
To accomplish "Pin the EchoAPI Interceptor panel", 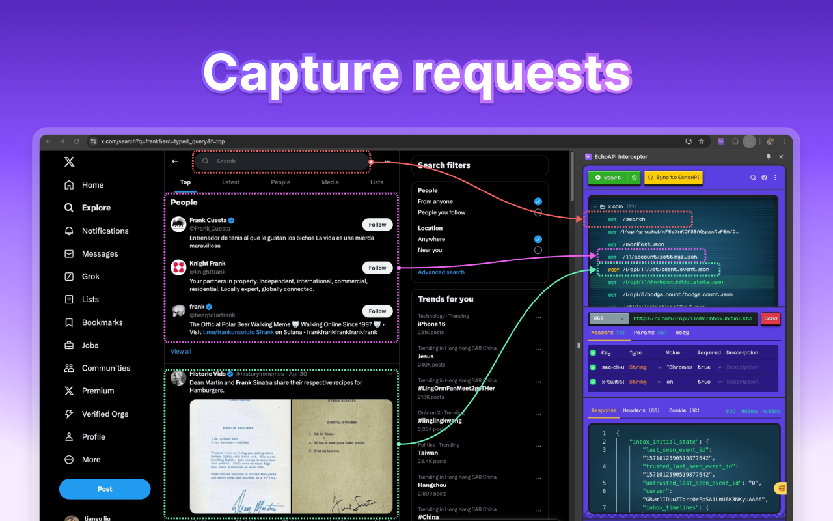I will [769, 157].
